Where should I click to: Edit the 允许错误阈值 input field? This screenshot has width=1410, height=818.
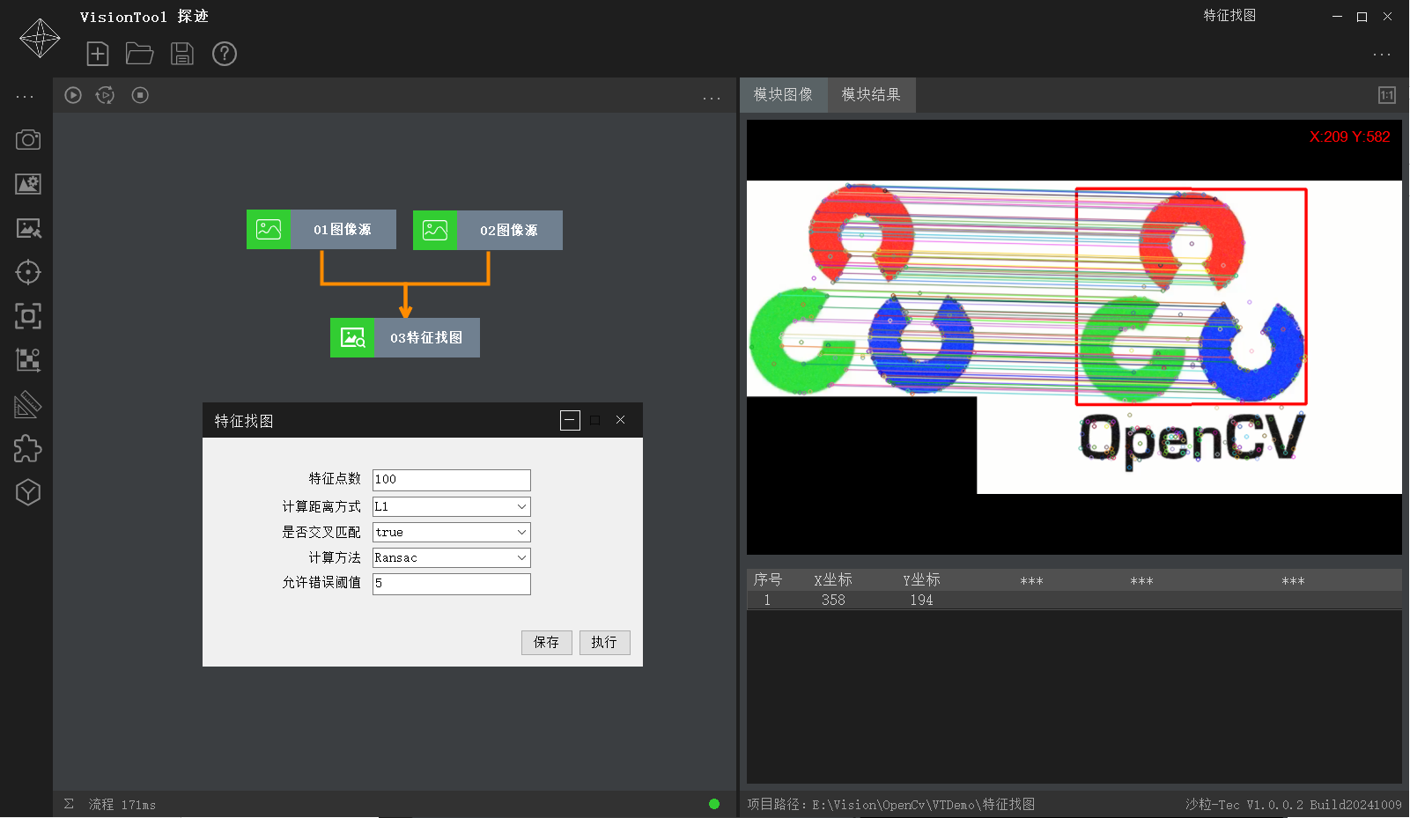click(x=452, y=584)
